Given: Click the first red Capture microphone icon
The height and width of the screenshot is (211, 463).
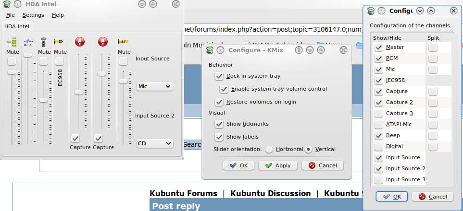Looking at the screenshot, I should pos(79,42).
